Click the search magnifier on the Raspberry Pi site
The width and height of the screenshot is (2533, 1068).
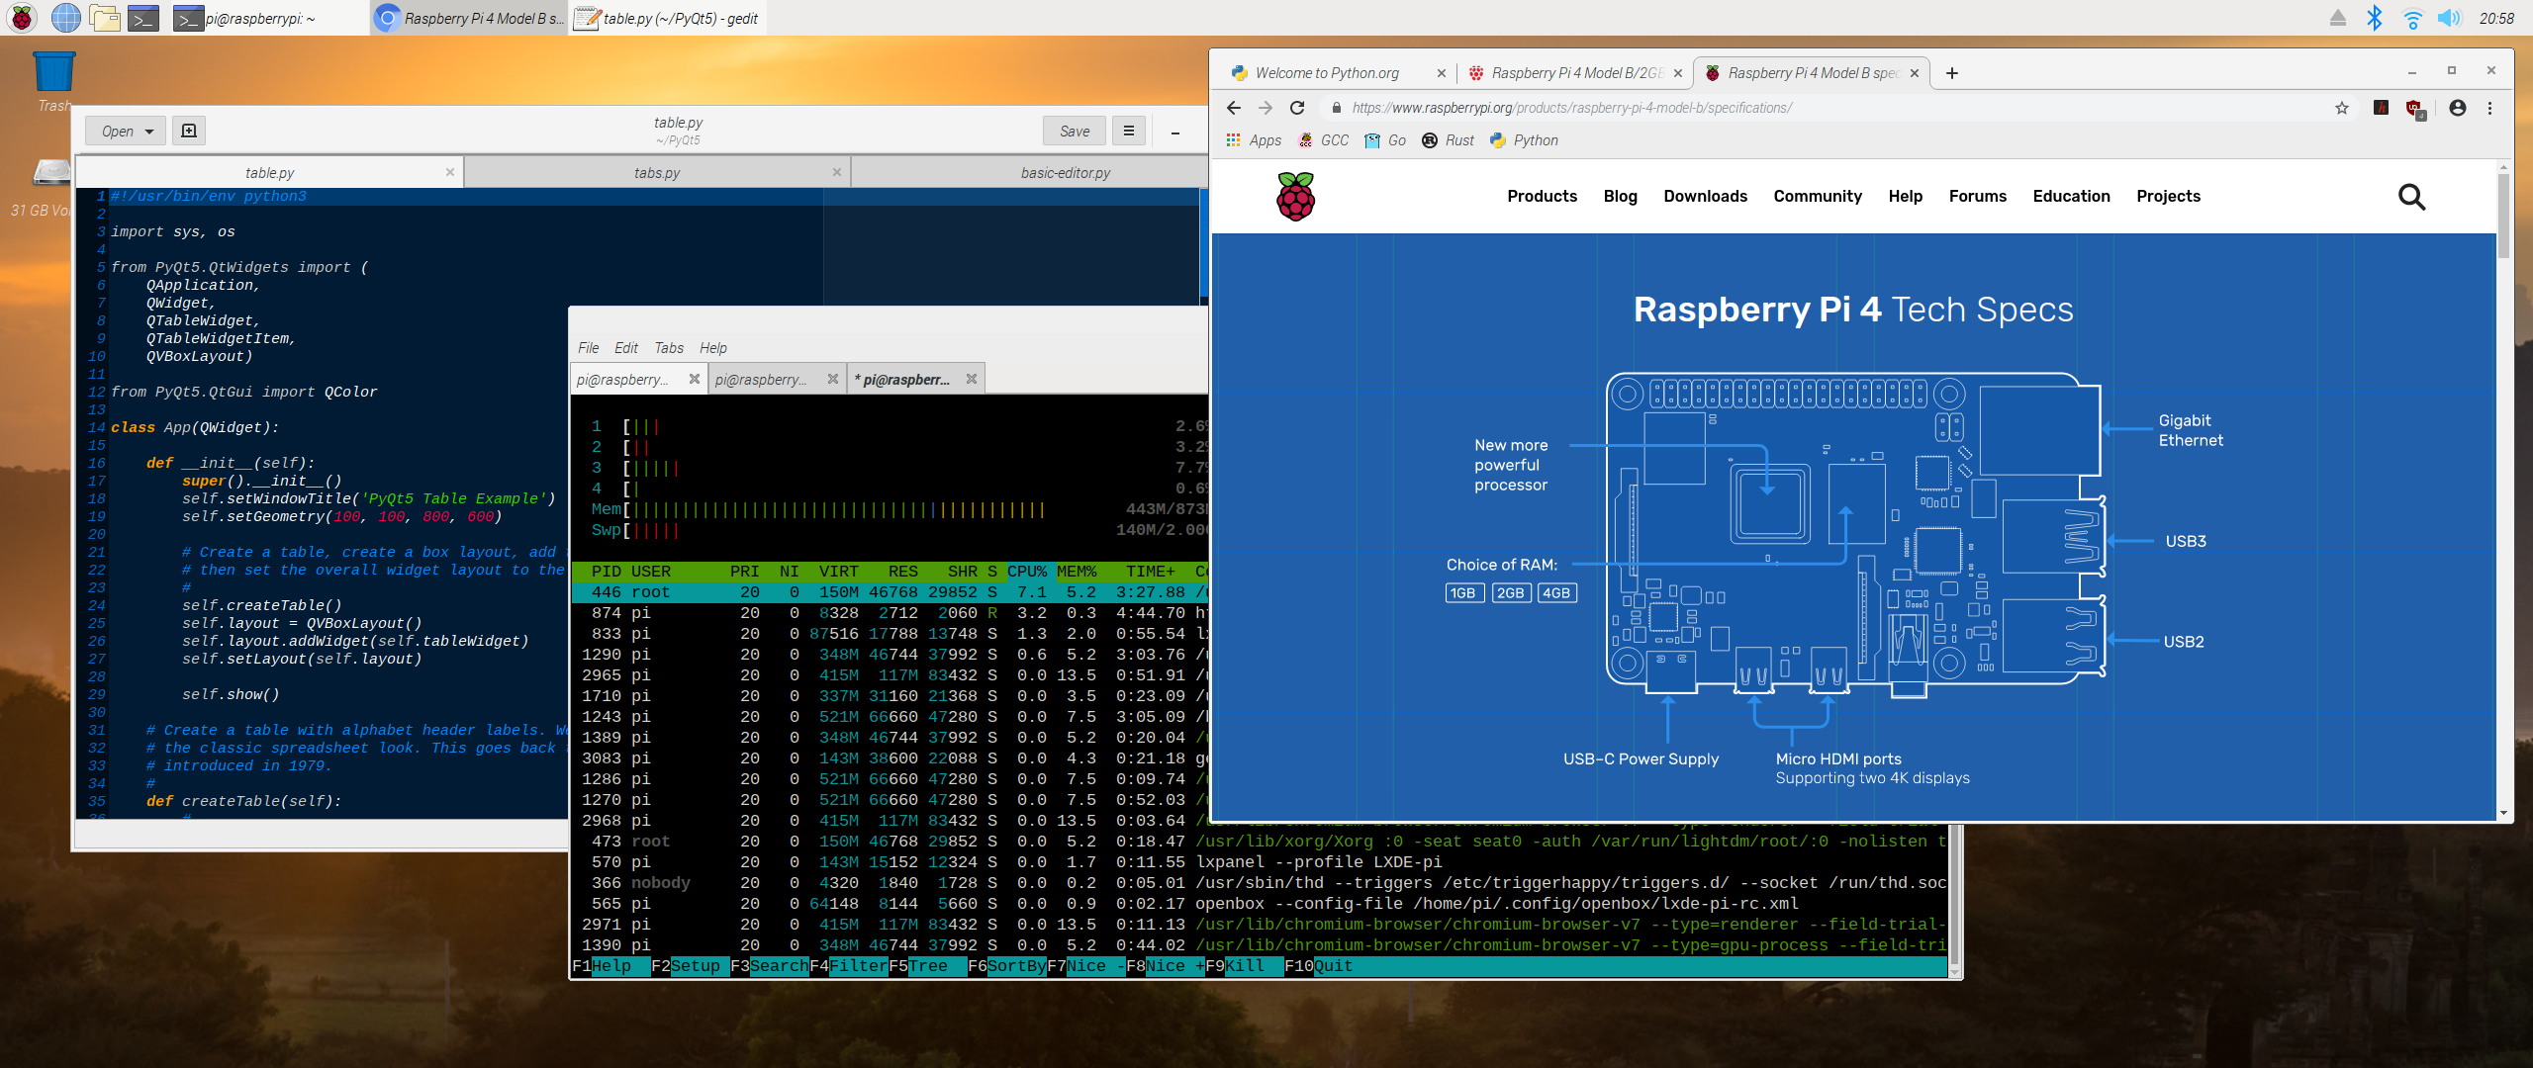point(2412,197)
